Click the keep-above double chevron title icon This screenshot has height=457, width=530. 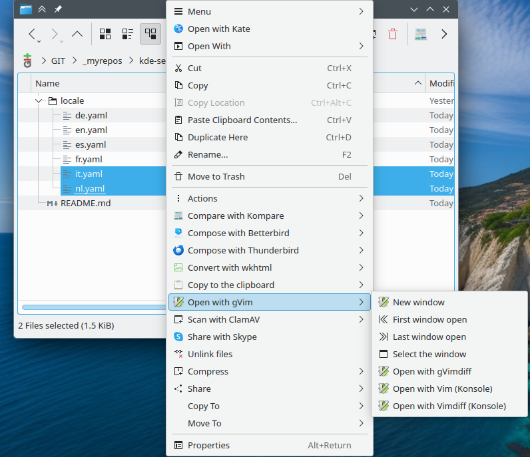(x=42, y=9)
